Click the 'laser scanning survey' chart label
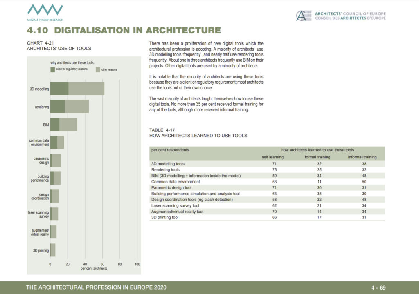This screenshot has width=419, height=294. (38, 214)
